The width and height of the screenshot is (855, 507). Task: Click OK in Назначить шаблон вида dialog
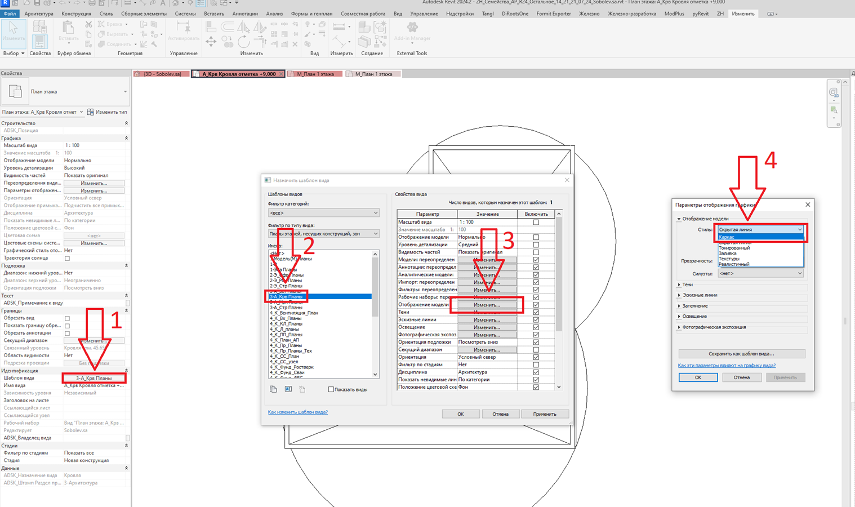click(x=460, y=414)
